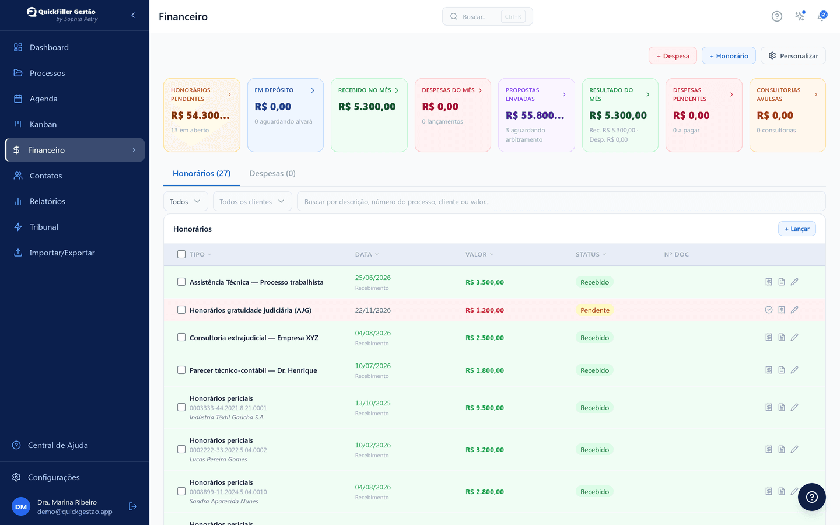The width and height of the screenshot is (840, 525).
Task: Select the Honorários (27) tab
Action: click(x=201, y=173)
